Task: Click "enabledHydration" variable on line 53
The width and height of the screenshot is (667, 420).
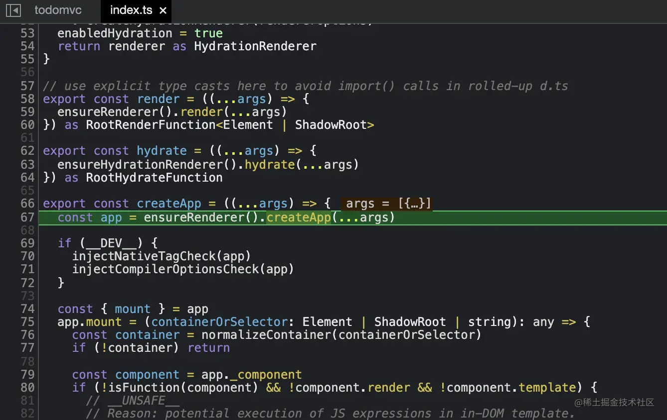Action: pyautogui.click(x=115, y=33)
